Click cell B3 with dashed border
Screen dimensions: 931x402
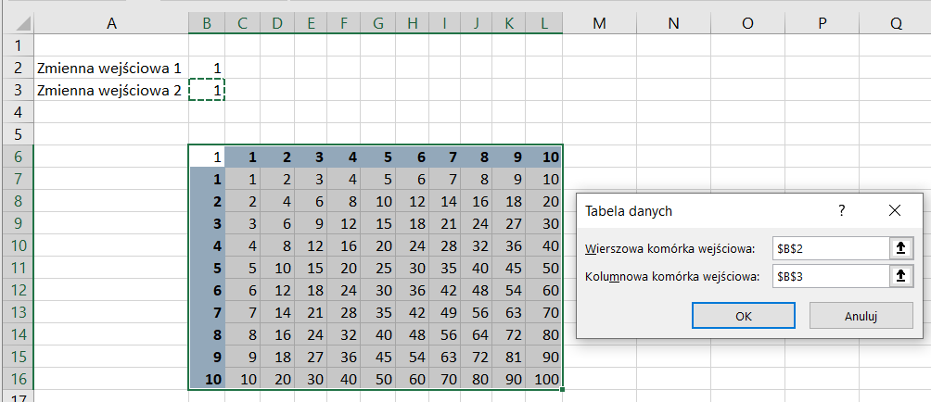[x=207, y=90]
